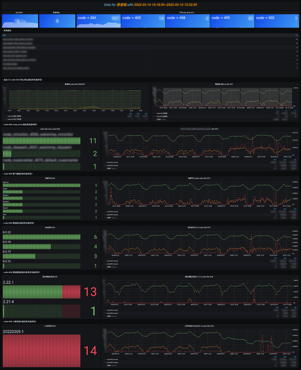Sort legend by max in WeChat version chart

285,258
